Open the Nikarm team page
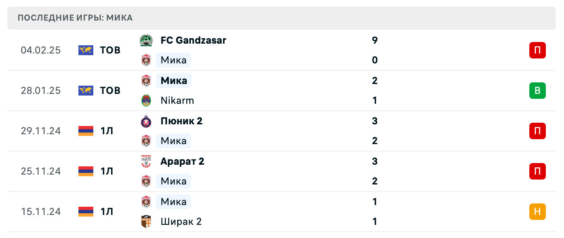Viewport: 564px width, 238px height. click(x=177, y=100)
